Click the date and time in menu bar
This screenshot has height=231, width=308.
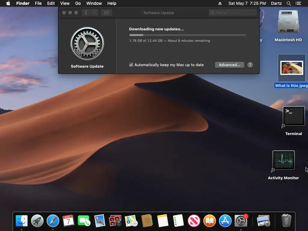(247, 3)
